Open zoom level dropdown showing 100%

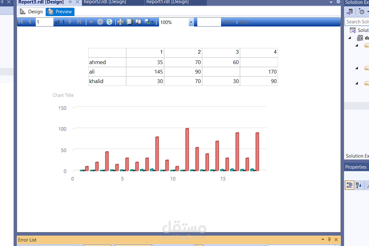pos(191,22)
